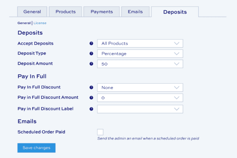
Task: Switch to the Products tab
Action: (x=66, y=11)
